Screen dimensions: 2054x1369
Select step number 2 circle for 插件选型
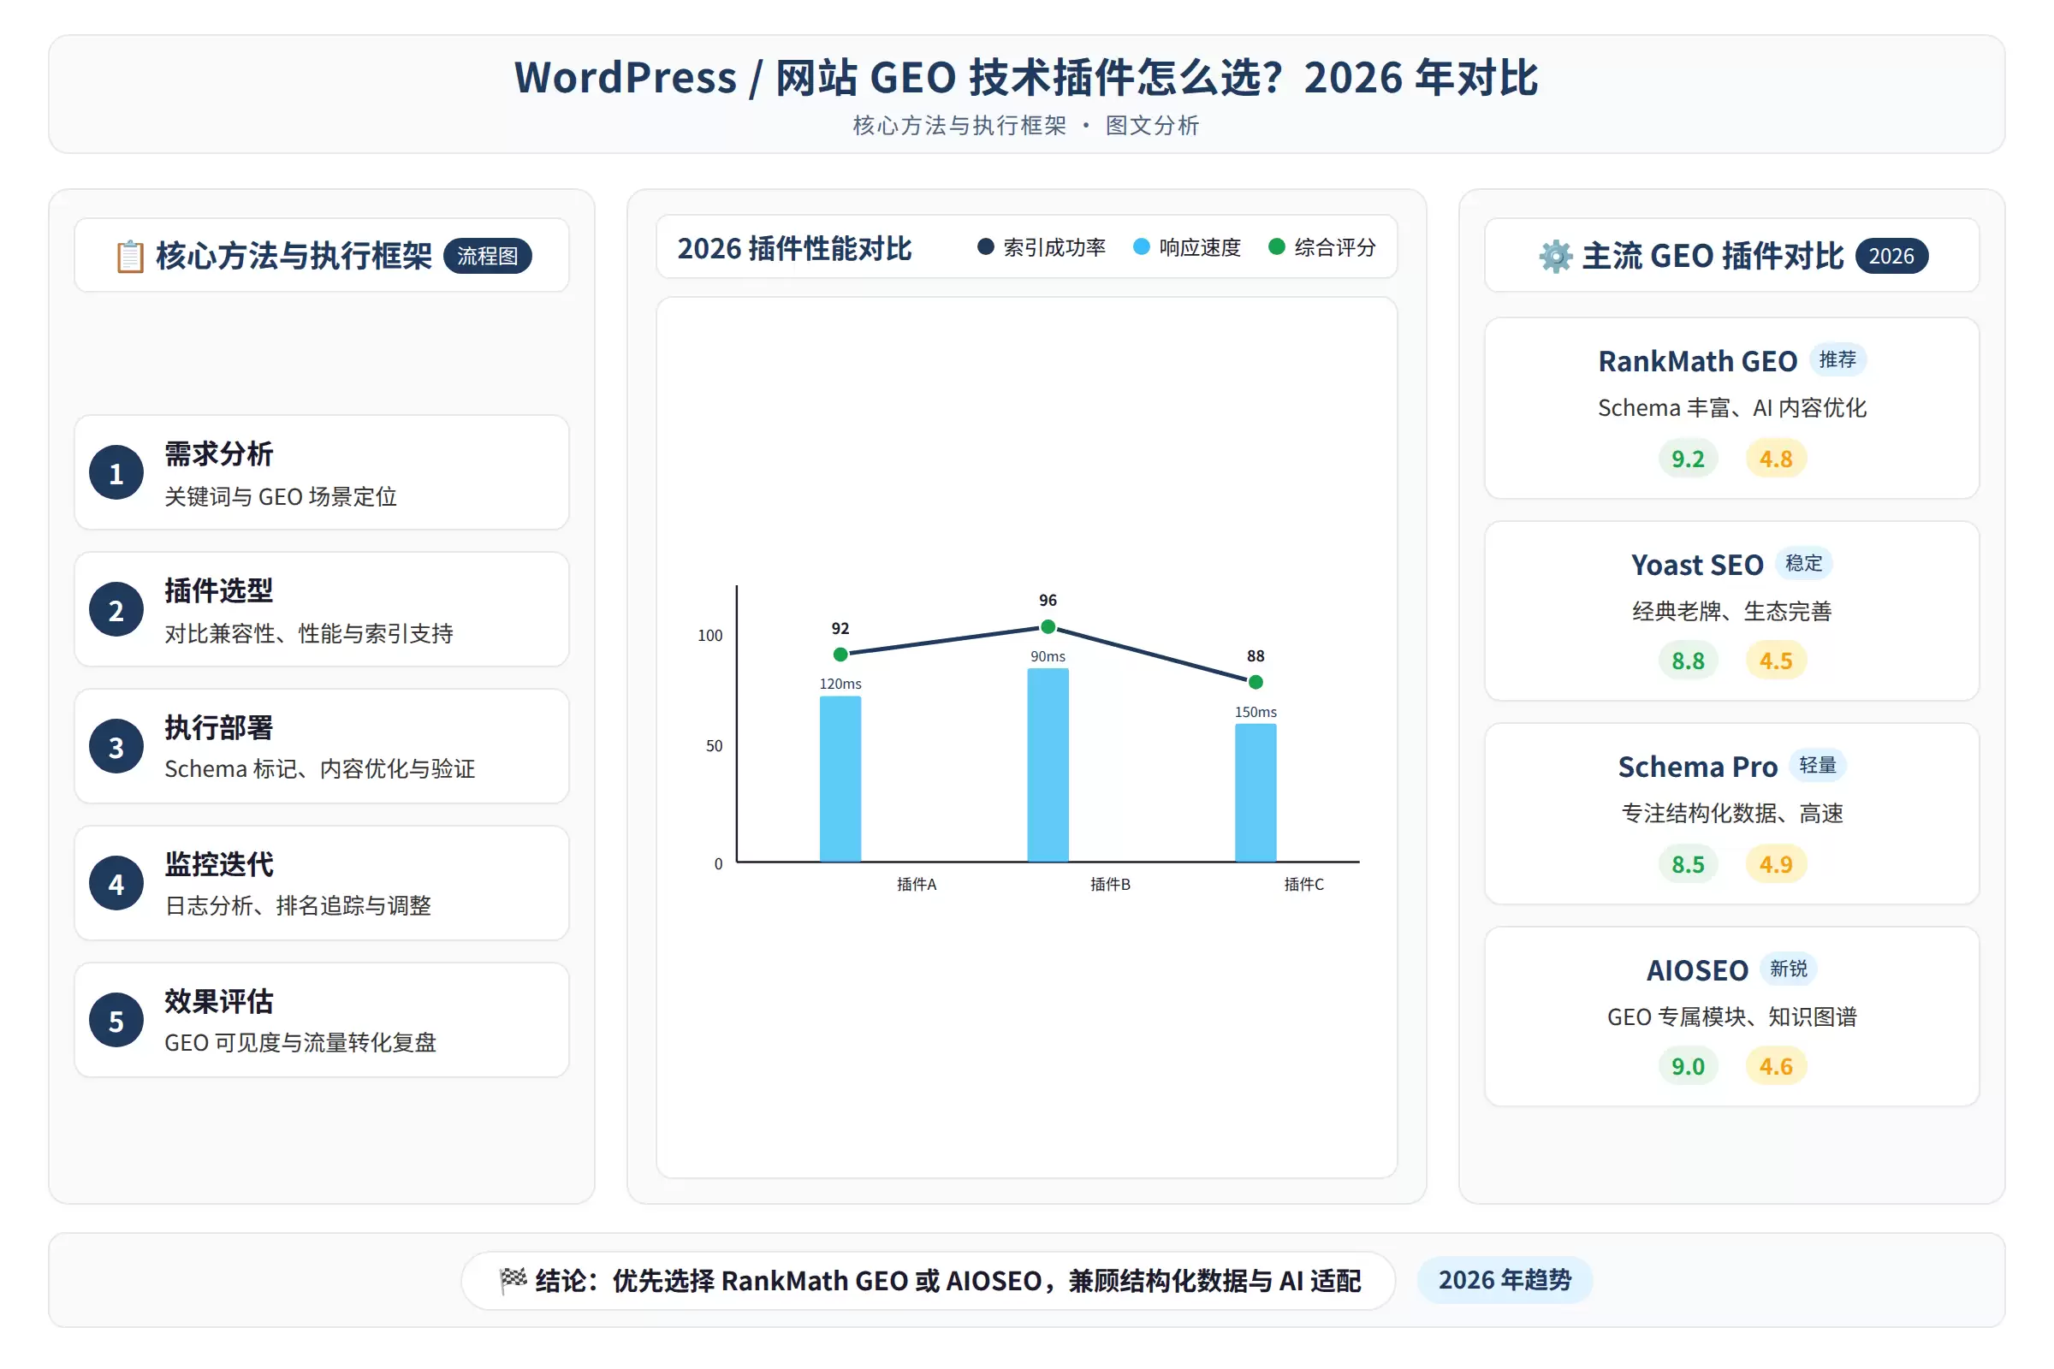click(116, 609)
